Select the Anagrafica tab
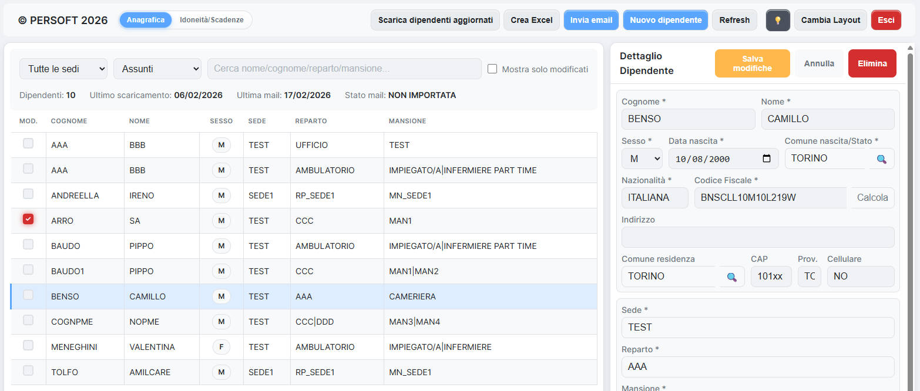Image resolution: width=920 pixels, height=391 pixels. [146, 20]
